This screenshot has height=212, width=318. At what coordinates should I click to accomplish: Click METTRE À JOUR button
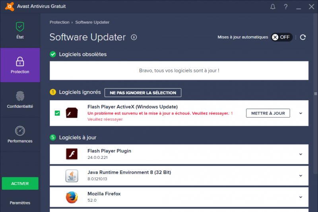tap(268, 113)
